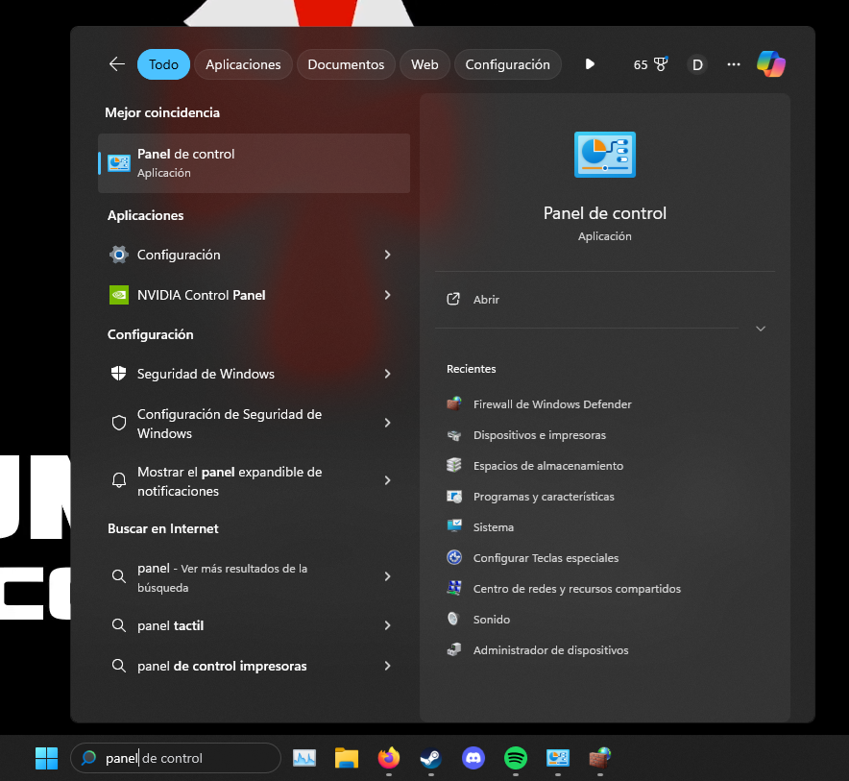Click the NVIDIA green logo icon
Image resolution: width=849 pixels, height=781 pixels.
pos(118,295)
